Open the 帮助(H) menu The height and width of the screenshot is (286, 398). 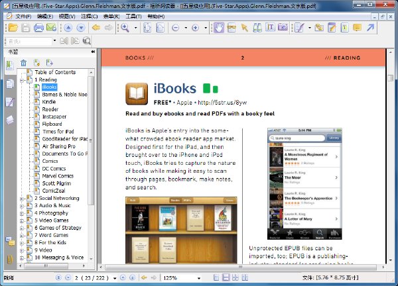click(156, 17)
